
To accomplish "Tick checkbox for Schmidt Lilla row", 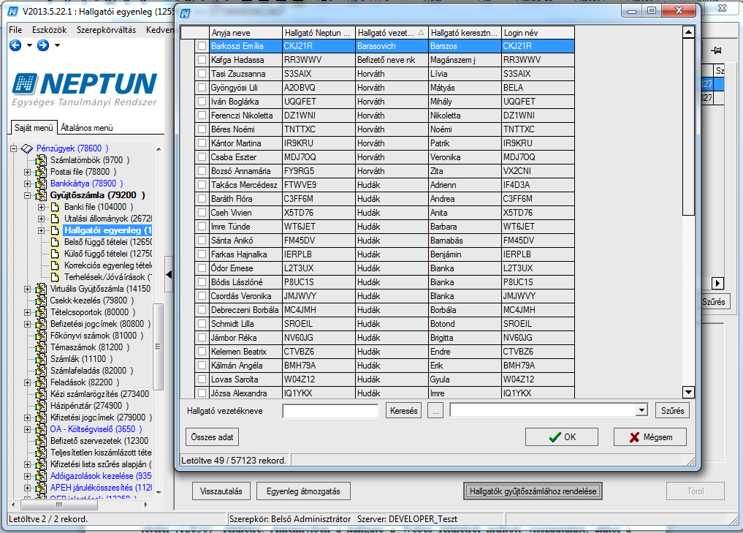I will [x=202, y=324].
